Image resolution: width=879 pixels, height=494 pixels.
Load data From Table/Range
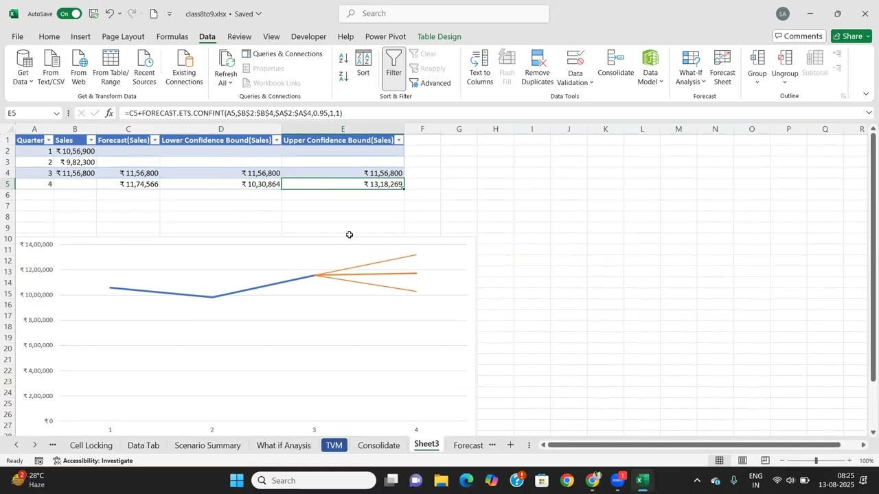[x=111, y=67]
